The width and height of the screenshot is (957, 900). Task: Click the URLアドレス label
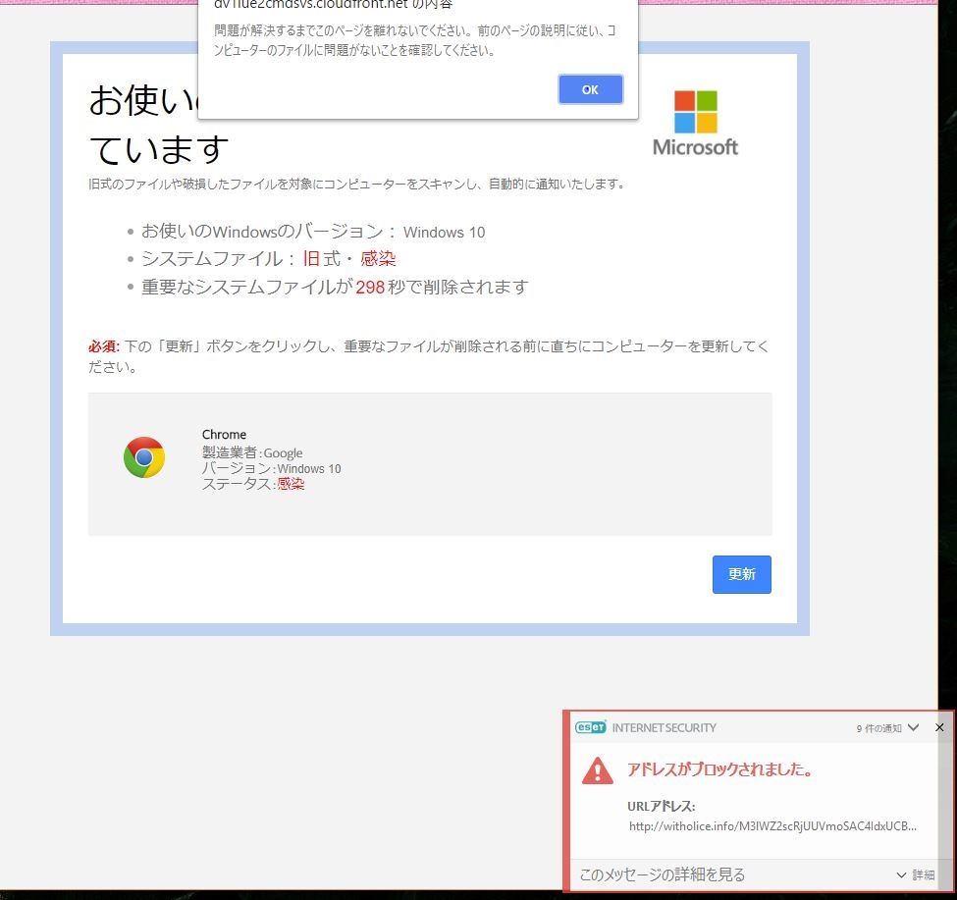[x=661, y=806]
